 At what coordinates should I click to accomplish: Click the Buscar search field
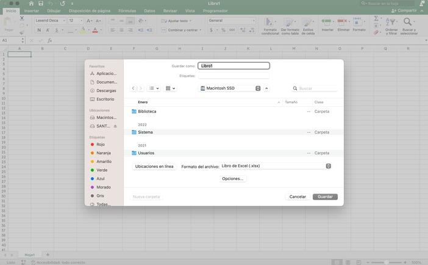click(x=315, y=89)
